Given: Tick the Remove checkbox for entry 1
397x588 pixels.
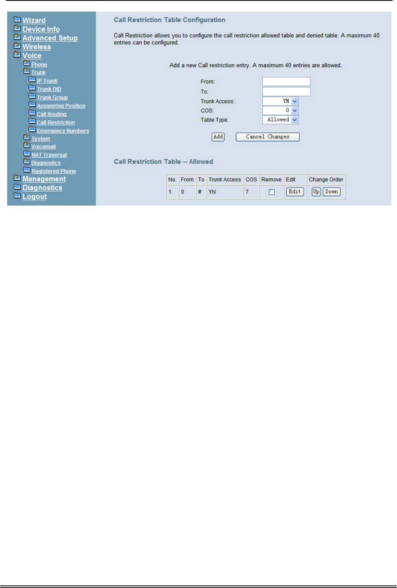Looking at the screenshot, I should (272, 192).
